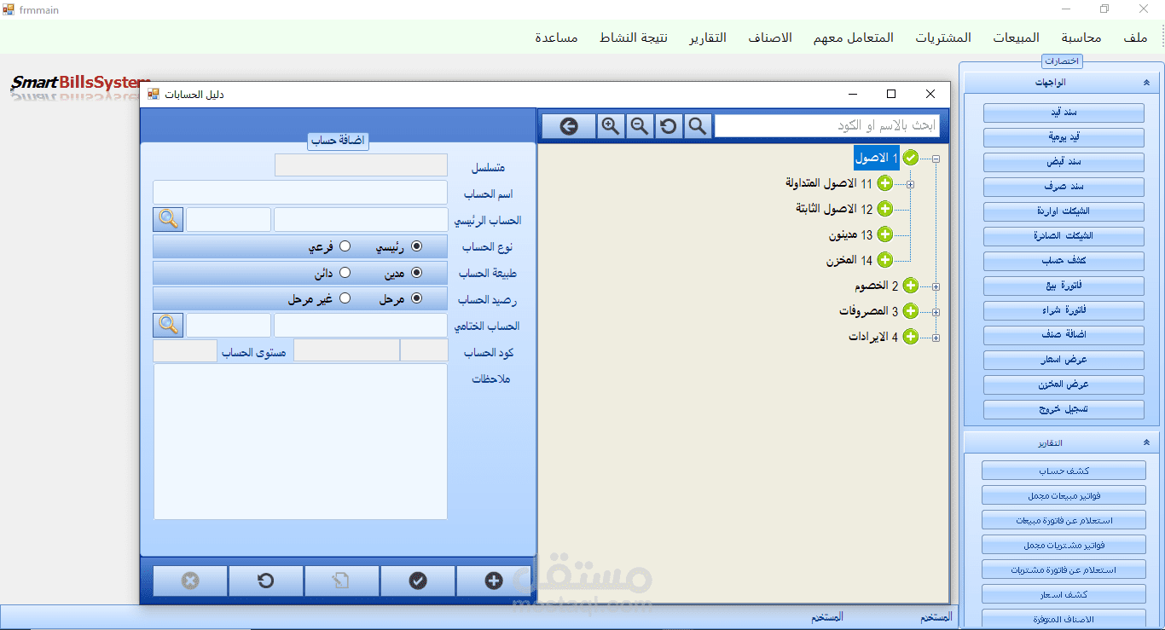Open the المشتريات menu
This screenshot has height=630, width=1165.
point(943,38)
